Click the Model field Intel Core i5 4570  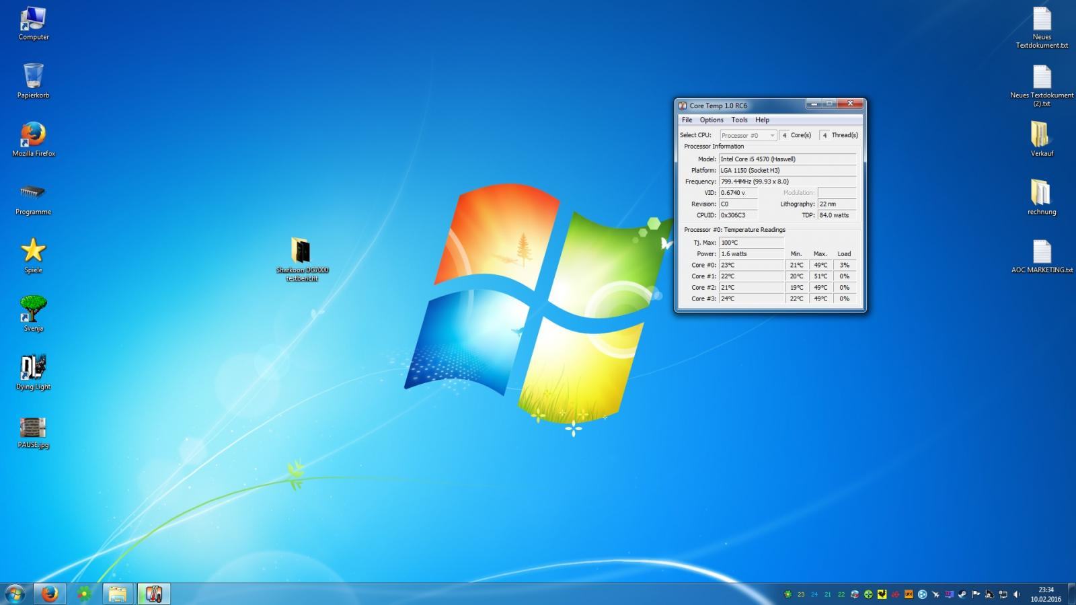[787, 159]
